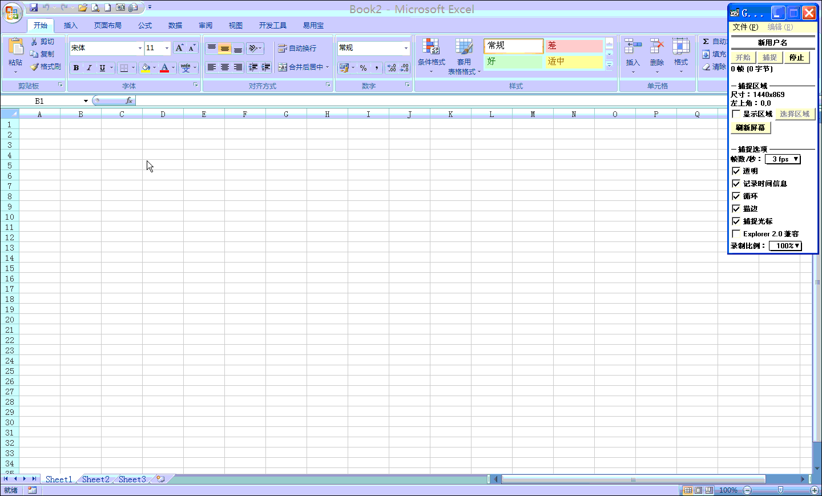Align text to middle of cell
This screenshot has height=496, width=822.
[225, 49]
